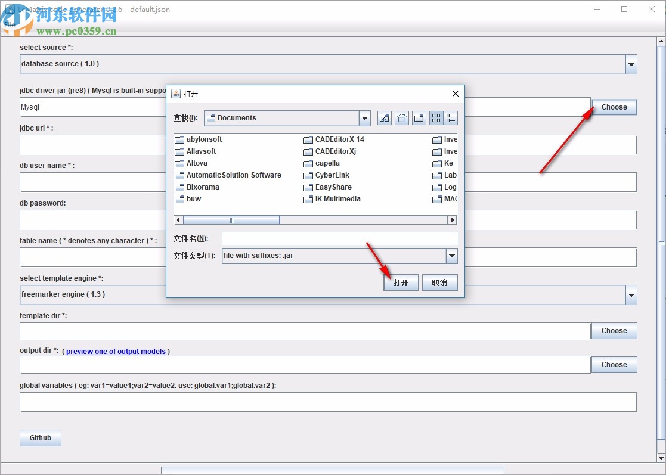Image resolution: width=666 pixels, height=475 pixels.
Task: Select the EasyShare folder
Action: [333, 187]
